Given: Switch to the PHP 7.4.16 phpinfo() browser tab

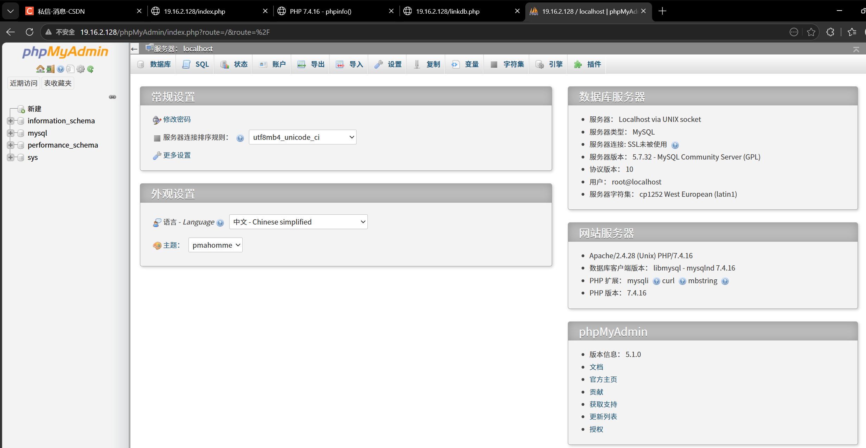Looking at the screenshot, I should click(x=336, y=11).
